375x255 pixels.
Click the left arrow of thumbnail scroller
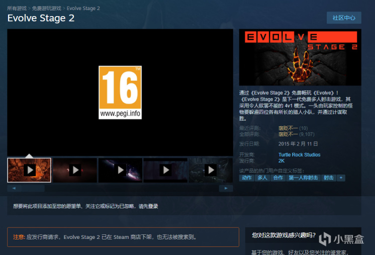(x=14, y=188)
